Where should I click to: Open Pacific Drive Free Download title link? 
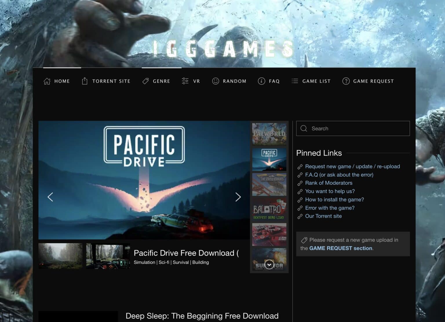coord(186,253)
